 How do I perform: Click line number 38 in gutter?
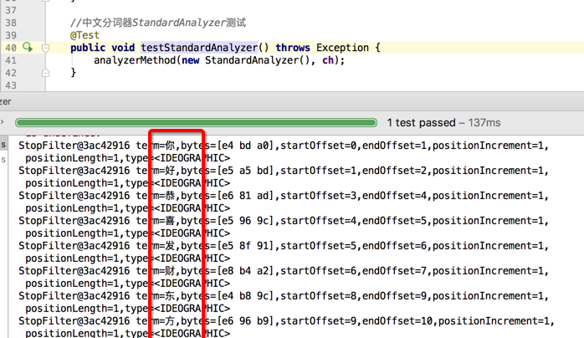tap(11, 23)
